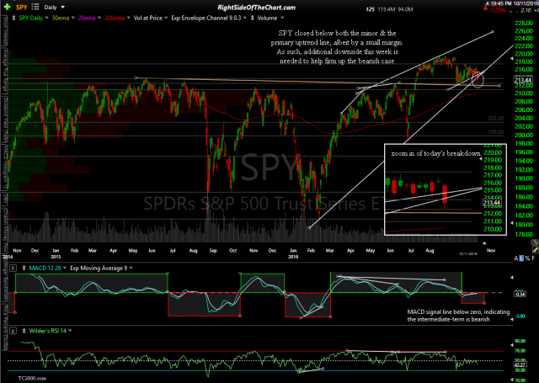This screenshot has height=383, width=539.
Task: Close the Wilder's RSI pane with X
Action: 13,331
